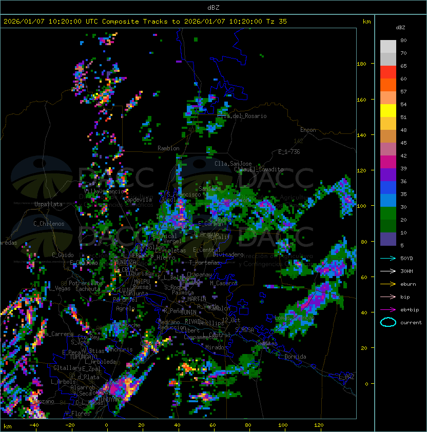The image size is (427, 432).
Task: Click the cyan 50YD arrow legend icon
Action: click(388, 258)
